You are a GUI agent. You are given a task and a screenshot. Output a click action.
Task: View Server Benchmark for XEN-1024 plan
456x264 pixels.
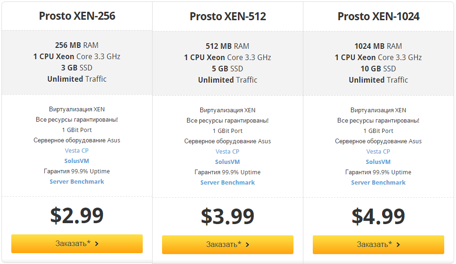[x=378, y=183]
